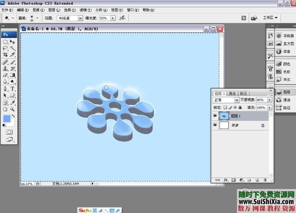
Task: Click the add layer style fx icon
Action: 226,180
